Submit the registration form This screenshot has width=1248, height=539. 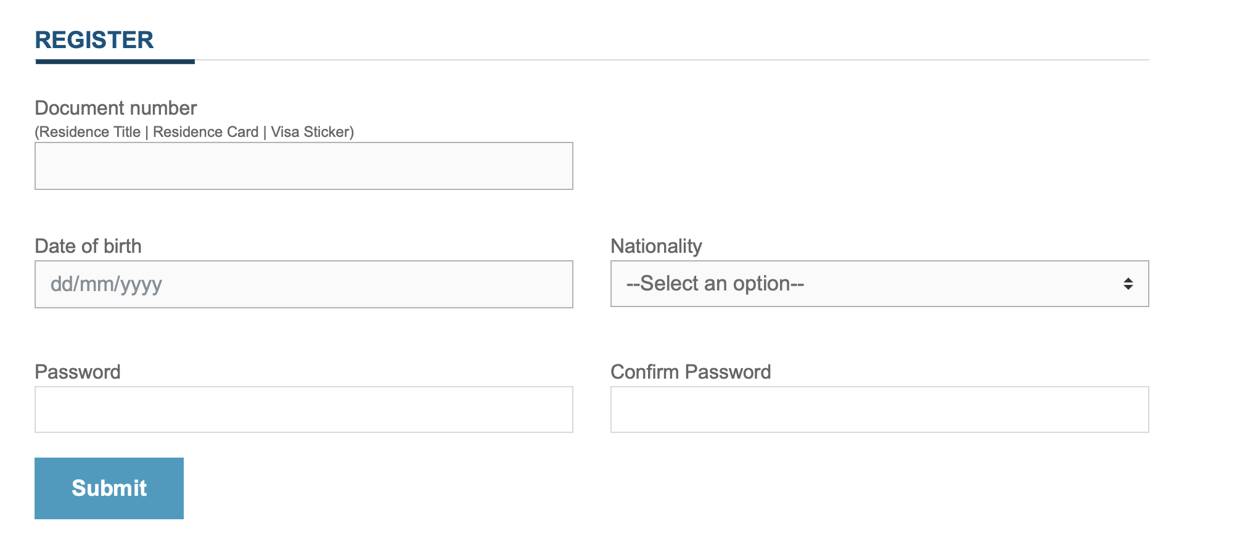109,488
